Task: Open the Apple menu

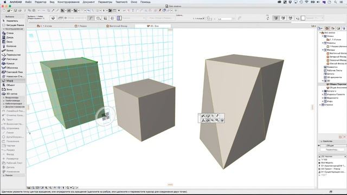Action: (5, 2)
